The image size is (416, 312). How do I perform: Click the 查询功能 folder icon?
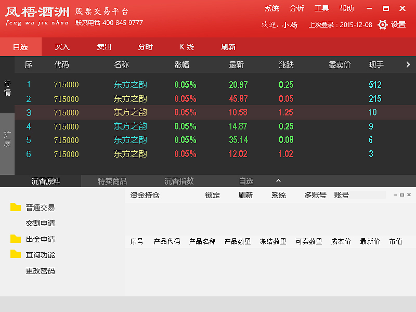point(16,254)
